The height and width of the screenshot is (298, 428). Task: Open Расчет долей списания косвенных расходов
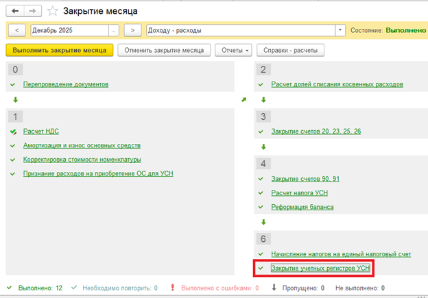point(337,84)
